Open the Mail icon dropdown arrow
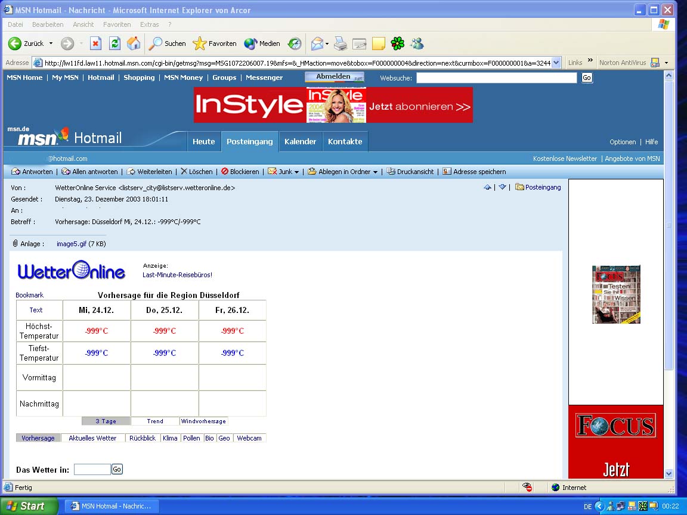 [327, 44]
